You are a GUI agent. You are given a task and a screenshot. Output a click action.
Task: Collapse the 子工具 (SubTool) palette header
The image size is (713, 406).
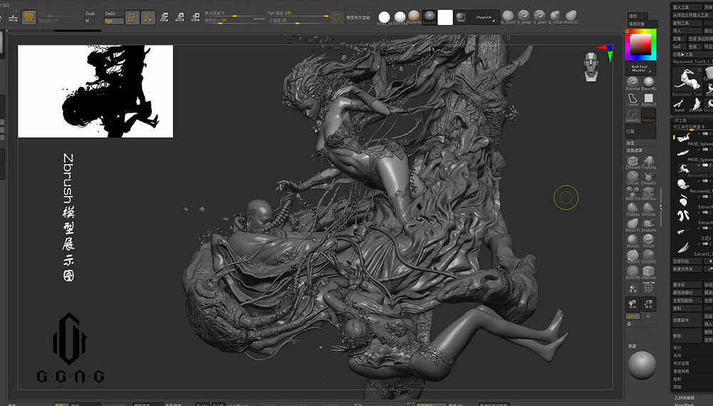tap(680, 121)
